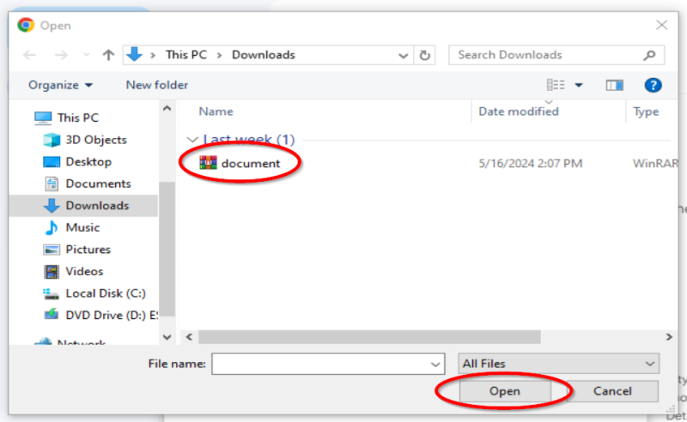Select the Chrome logo in title bar
This screenshot has height=422, width=687.
(26, 25)
